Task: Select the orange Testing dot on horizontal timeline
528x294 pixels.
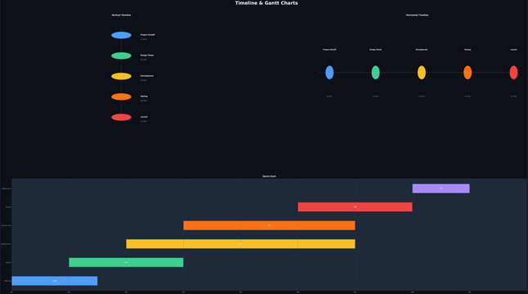Action: [x=468, y=73]
